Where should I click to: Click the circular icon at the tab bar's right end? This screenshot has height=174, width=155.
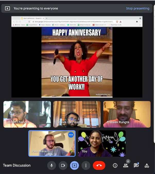tap(140, 18)
